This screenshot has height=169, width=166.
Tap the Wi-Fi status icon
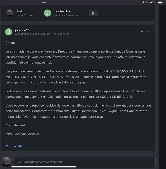pos(143,2)
